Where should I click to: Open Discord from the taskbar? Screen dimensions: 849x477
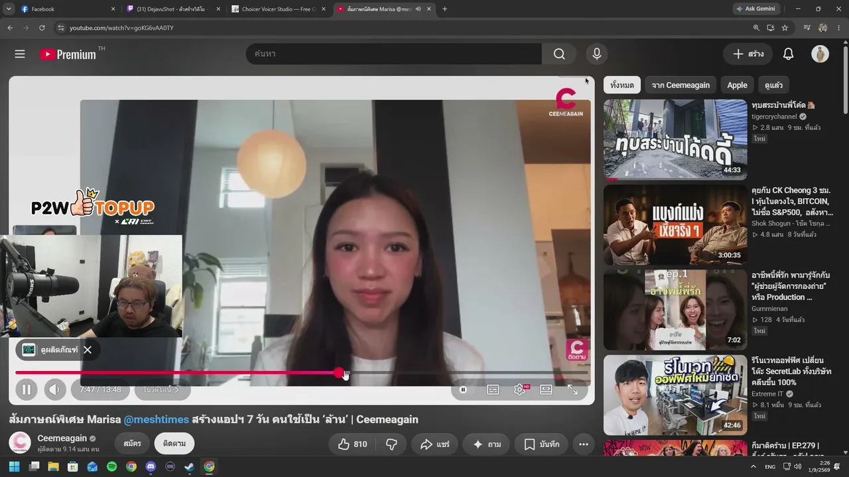(x=151, y=466)
